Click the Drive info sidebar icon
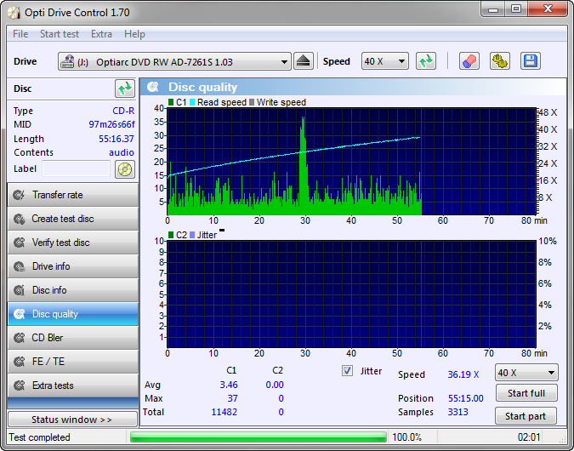Viewport: 574px width, 451px height. (19, 266)
